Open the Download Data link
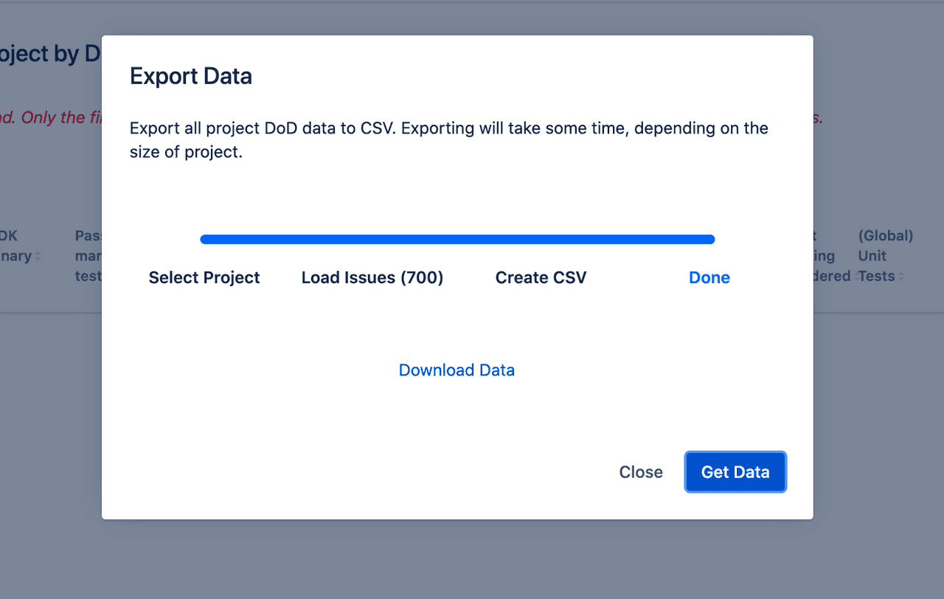944x599 pixels. pyautogui.click(x=457, y=370)
